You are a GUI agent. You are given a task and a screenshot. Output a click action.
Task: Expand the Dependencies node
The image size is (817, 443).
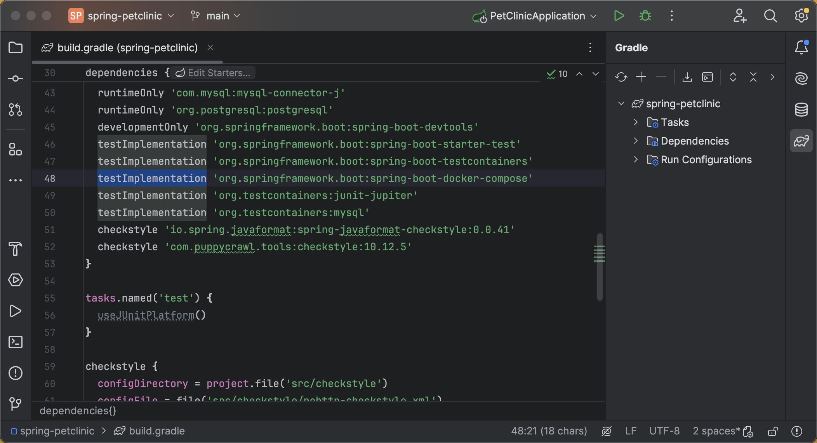(636, 141)
